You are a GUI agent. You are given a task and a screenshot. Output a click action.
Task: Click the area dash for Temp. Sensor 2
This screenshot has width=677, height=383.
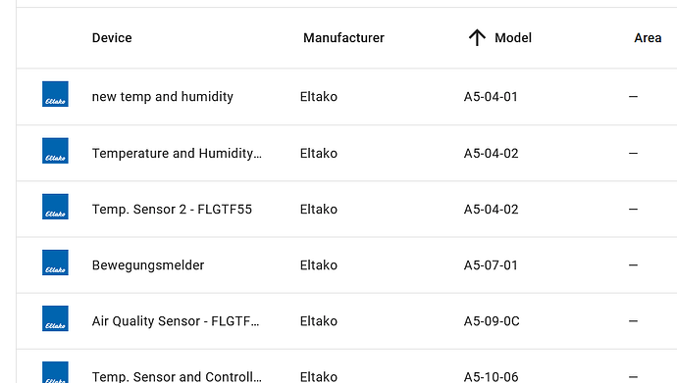coord(633,209)
